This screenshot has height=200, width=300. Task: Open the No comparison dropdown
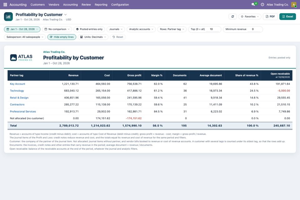coord(57,29)
